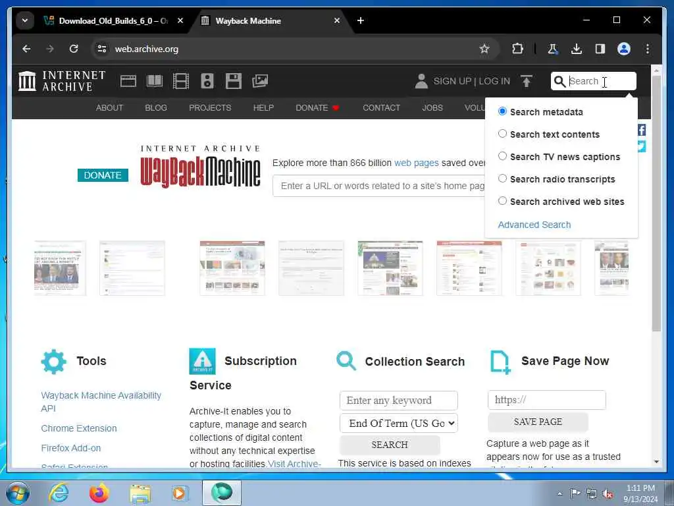Select the Search metadata radio button
Screen dimensions: 674x506
[502, 111]
